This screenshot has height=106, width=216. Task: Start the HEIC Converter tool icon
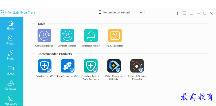pyautogui.click(x=115, y=36)
